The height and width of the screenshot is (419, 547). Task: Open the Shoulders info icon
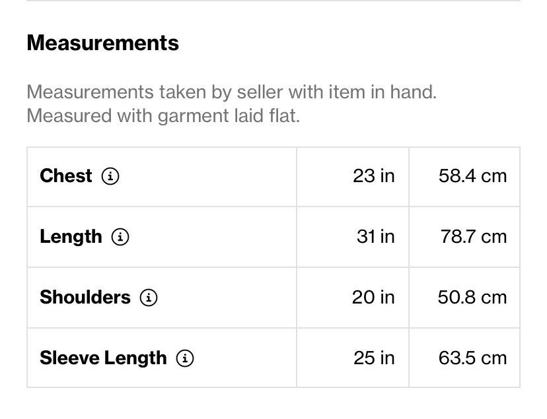149,298
